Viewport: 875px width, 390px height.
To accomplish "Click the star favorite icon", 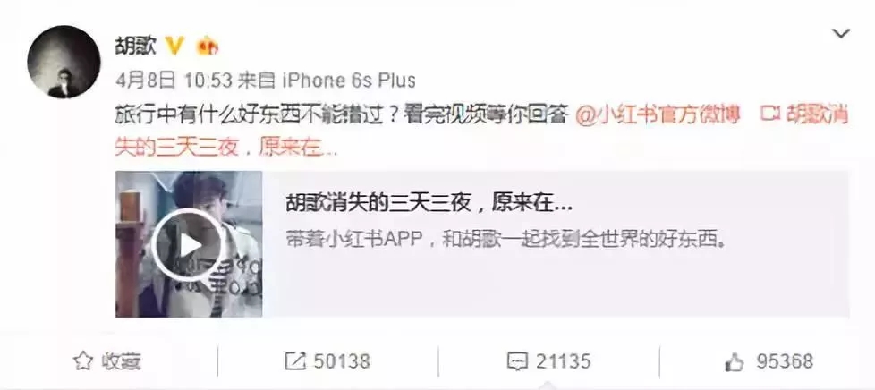I will click(x=82, y=361).
